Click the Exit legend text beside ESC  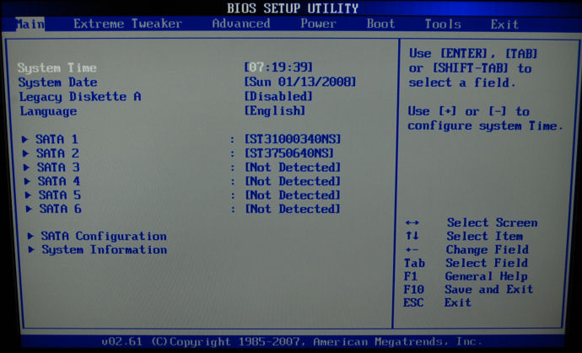[458, 302]
